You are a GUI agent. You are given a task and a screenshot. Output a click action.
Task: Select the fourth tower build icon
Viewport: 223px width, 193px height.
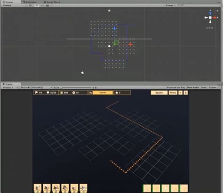pyautogui.click(x=65, y=188)
